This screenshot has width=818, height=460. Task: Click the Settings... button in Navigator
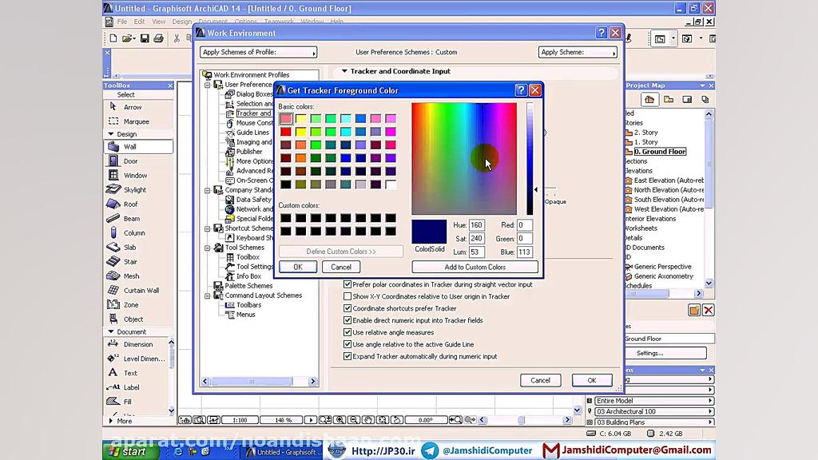[x=650, y=353]
